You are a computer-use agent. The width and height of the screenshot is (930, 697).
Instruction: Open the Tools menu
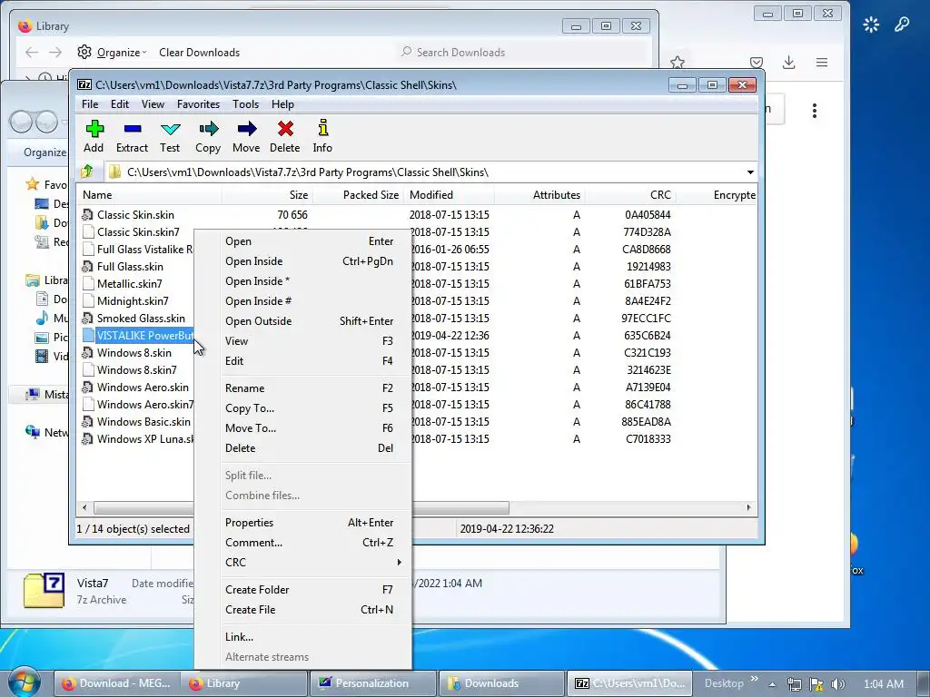[245, 104]
